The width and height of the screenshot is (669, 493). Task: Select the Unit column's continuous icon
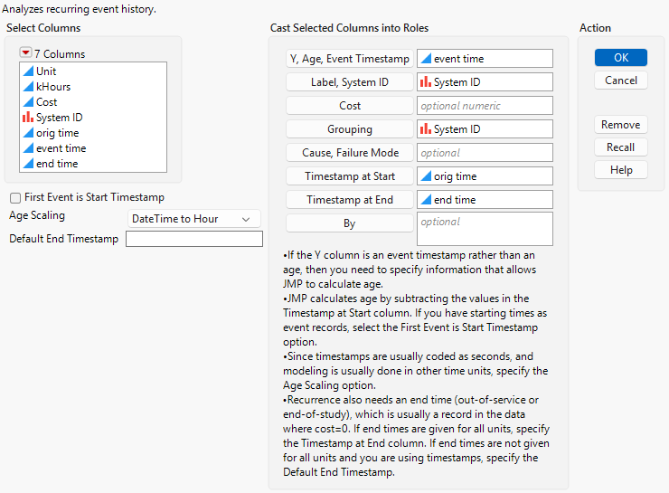(28, 71)
